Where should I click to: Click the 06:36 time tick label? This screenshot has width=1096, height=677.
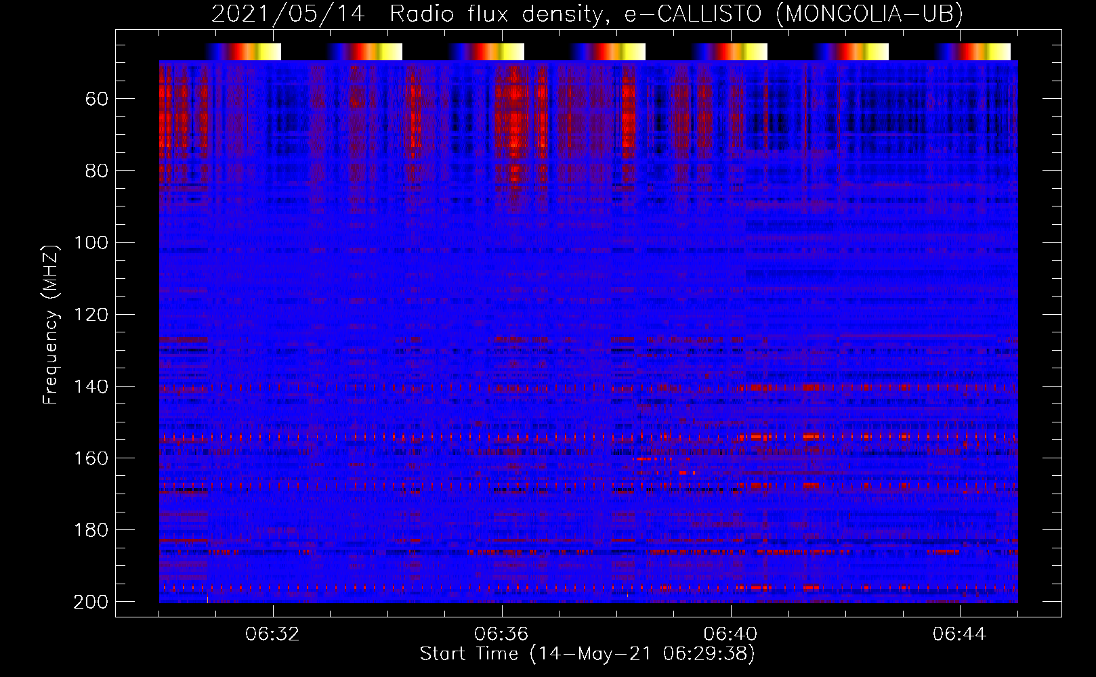coord(502,634)
